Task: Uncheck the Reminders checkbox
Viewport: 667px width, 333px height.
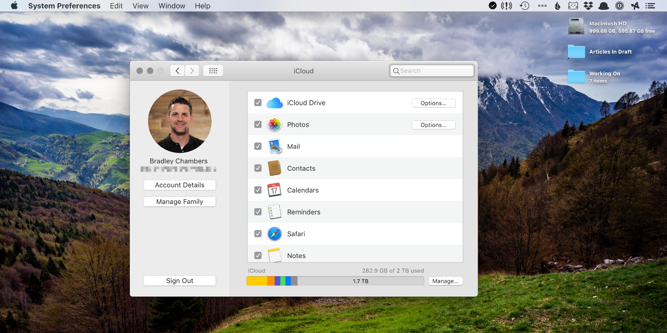Action: click(258, 212)
